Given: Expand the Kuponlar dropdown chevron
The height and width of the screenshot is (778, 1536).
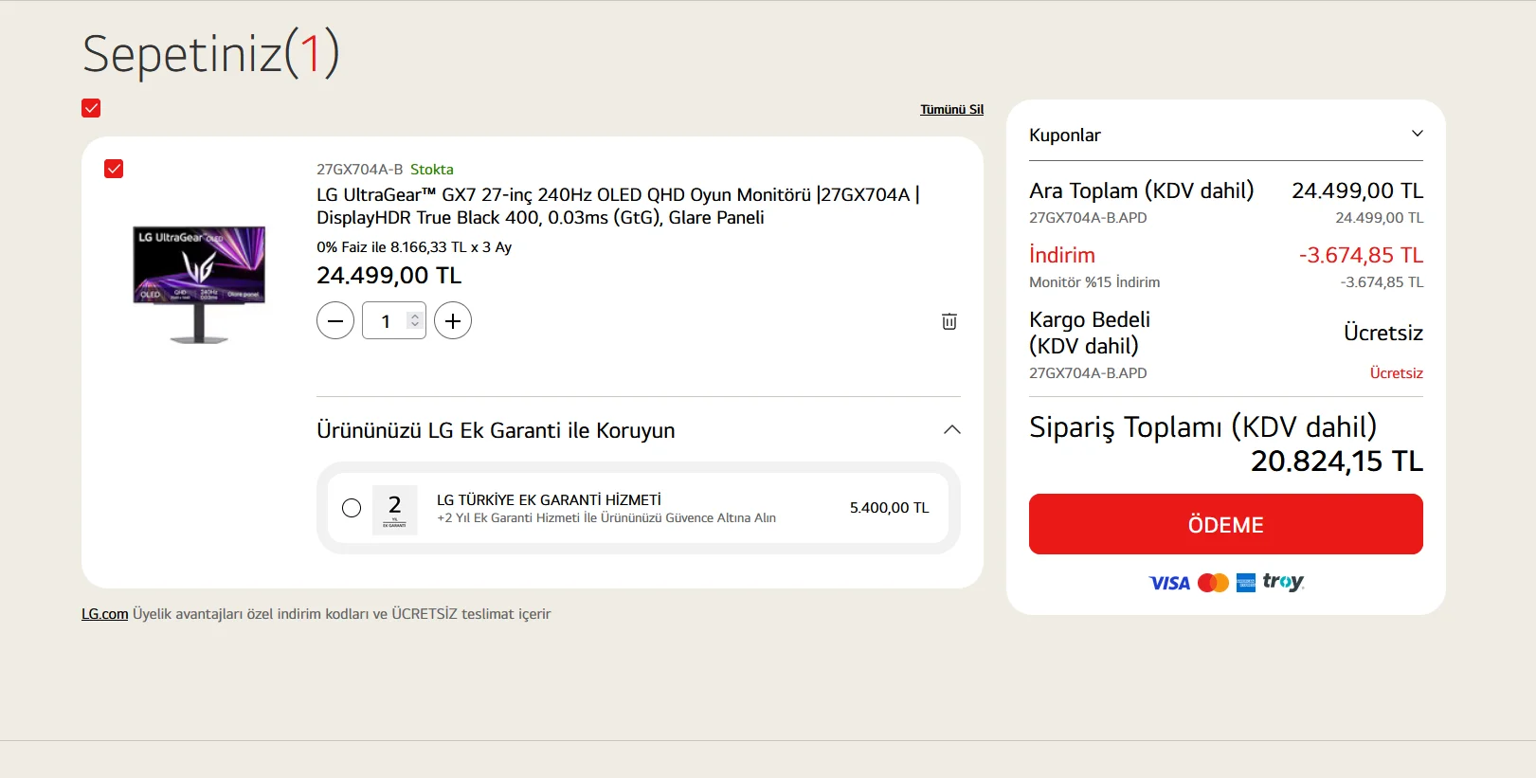Looking at the screenshot, I should click(1418, 134).
